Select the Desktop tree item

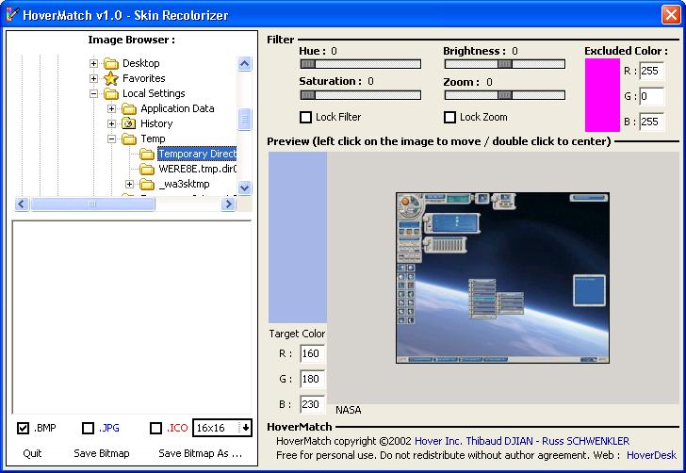(x=141, y=63)
